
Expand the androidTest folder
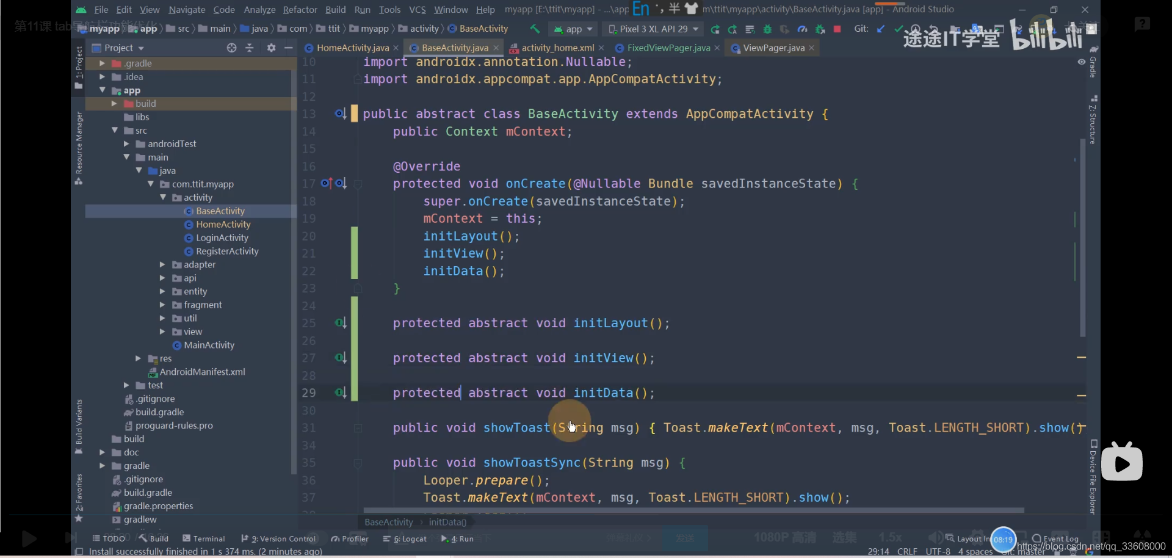click(x=126, y=144)
